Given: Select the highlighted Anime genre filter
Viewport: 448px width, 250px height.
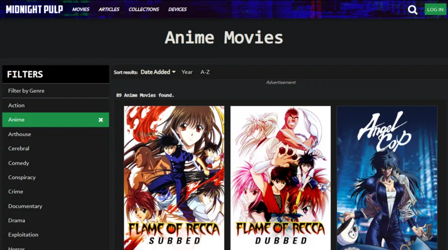Looking at the screenshot, I should point(55,120).
